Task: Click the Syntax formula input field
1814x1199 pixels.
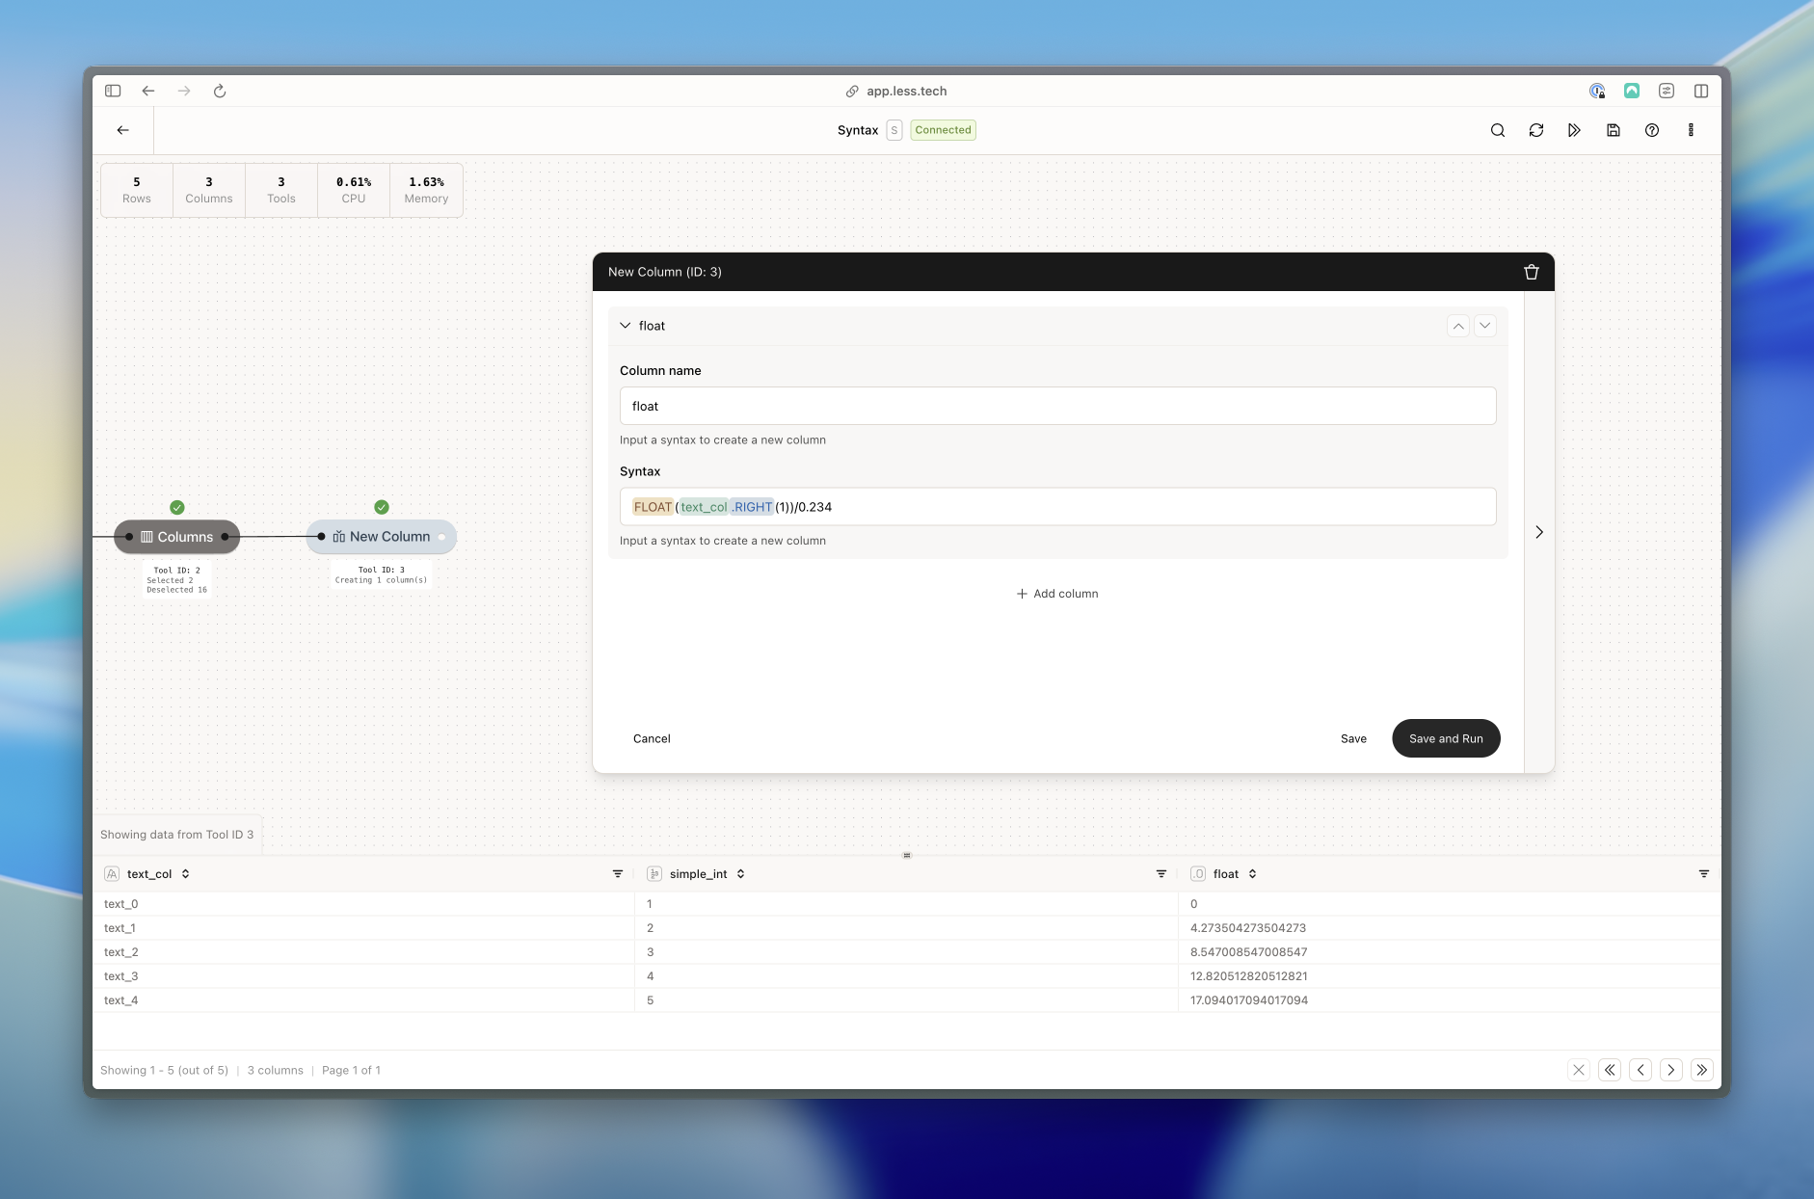Action: [x=1057, y=507]
